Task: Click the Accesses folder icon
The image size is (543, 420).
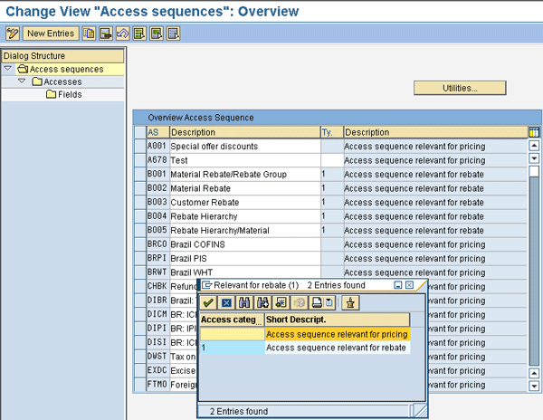Action: (x=37, y=81)
